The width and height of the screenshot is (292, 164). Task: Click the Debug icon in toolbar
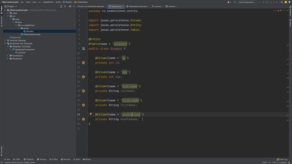[x=263, y=2]
